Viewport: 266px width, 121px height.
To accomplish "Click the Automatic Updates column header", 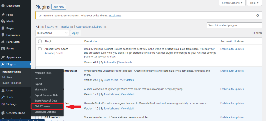I will click(232, 41).
